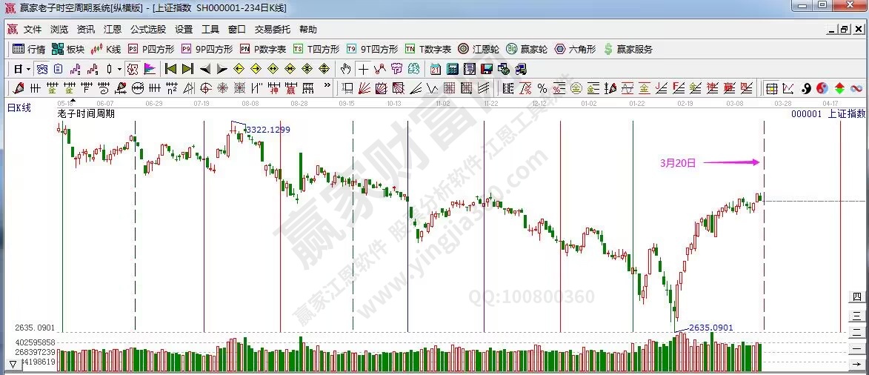Click the yin-yang black and white icon

coord(805,88)
